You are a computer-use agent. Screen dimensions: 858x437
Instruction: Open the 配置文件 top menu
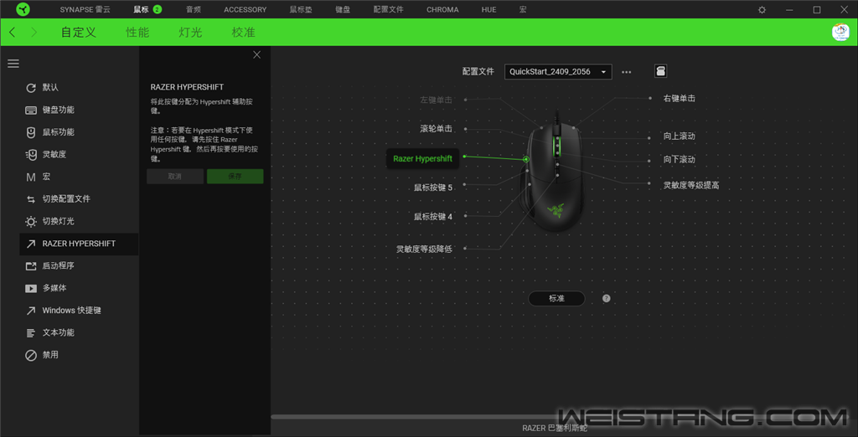pos(389,10)
